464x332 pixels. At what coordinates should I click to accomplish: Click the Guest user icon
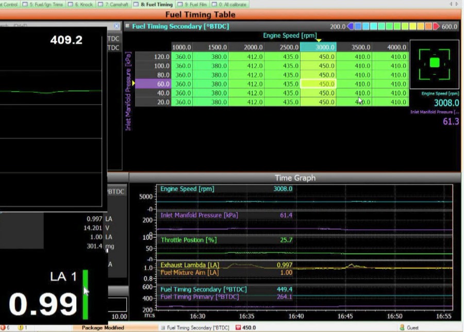[402, 327]
